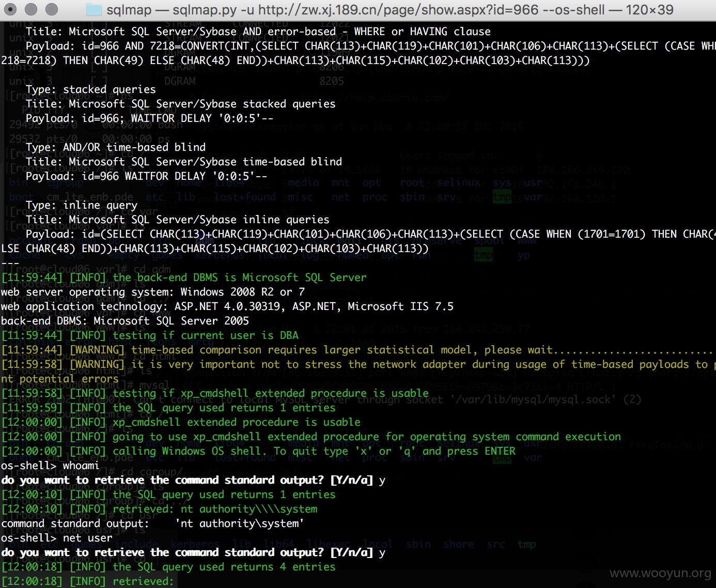Click the 'xp_cmdshell extended procedure is usable' line at 12:00:00
The width and height of the screenshot is (716, 588).
[x=181, y=422]
